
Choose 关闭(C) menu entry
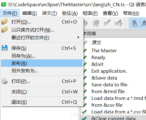pyautogui.click(x=42, y=92)
